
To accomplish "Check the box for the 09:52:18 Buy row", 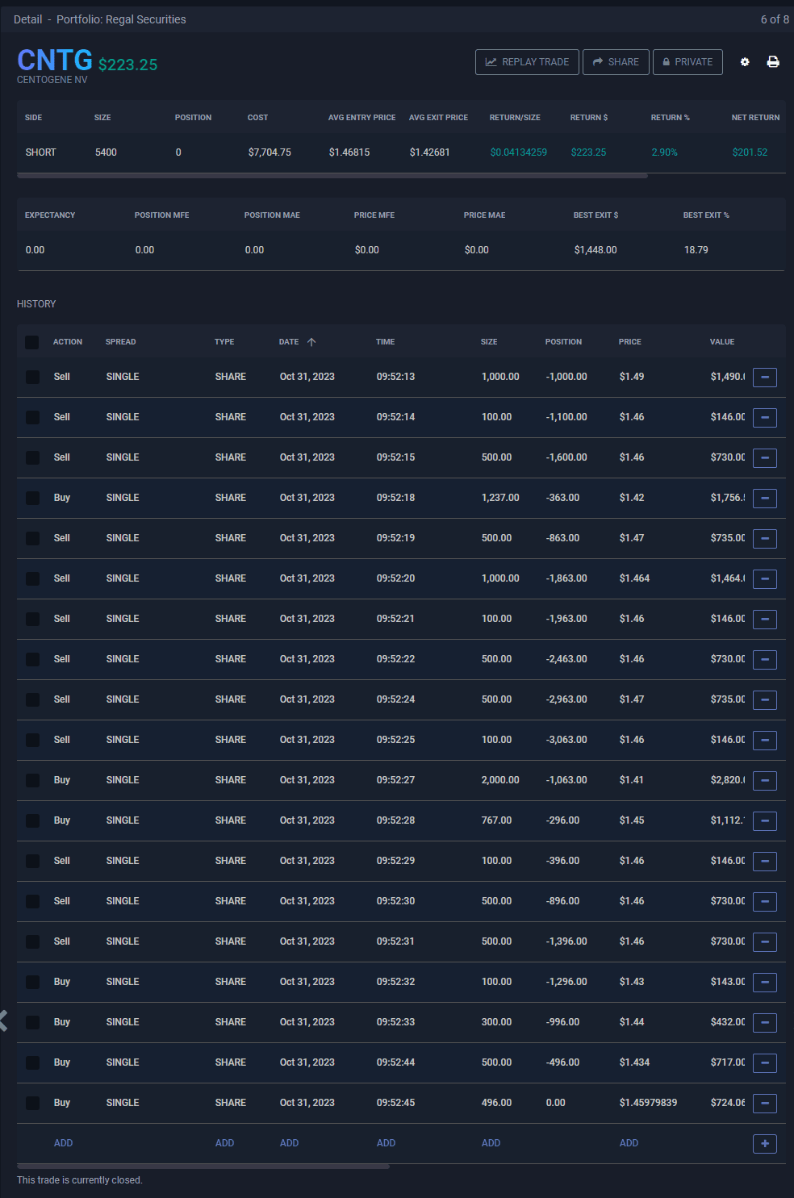I will click(32, 498).
